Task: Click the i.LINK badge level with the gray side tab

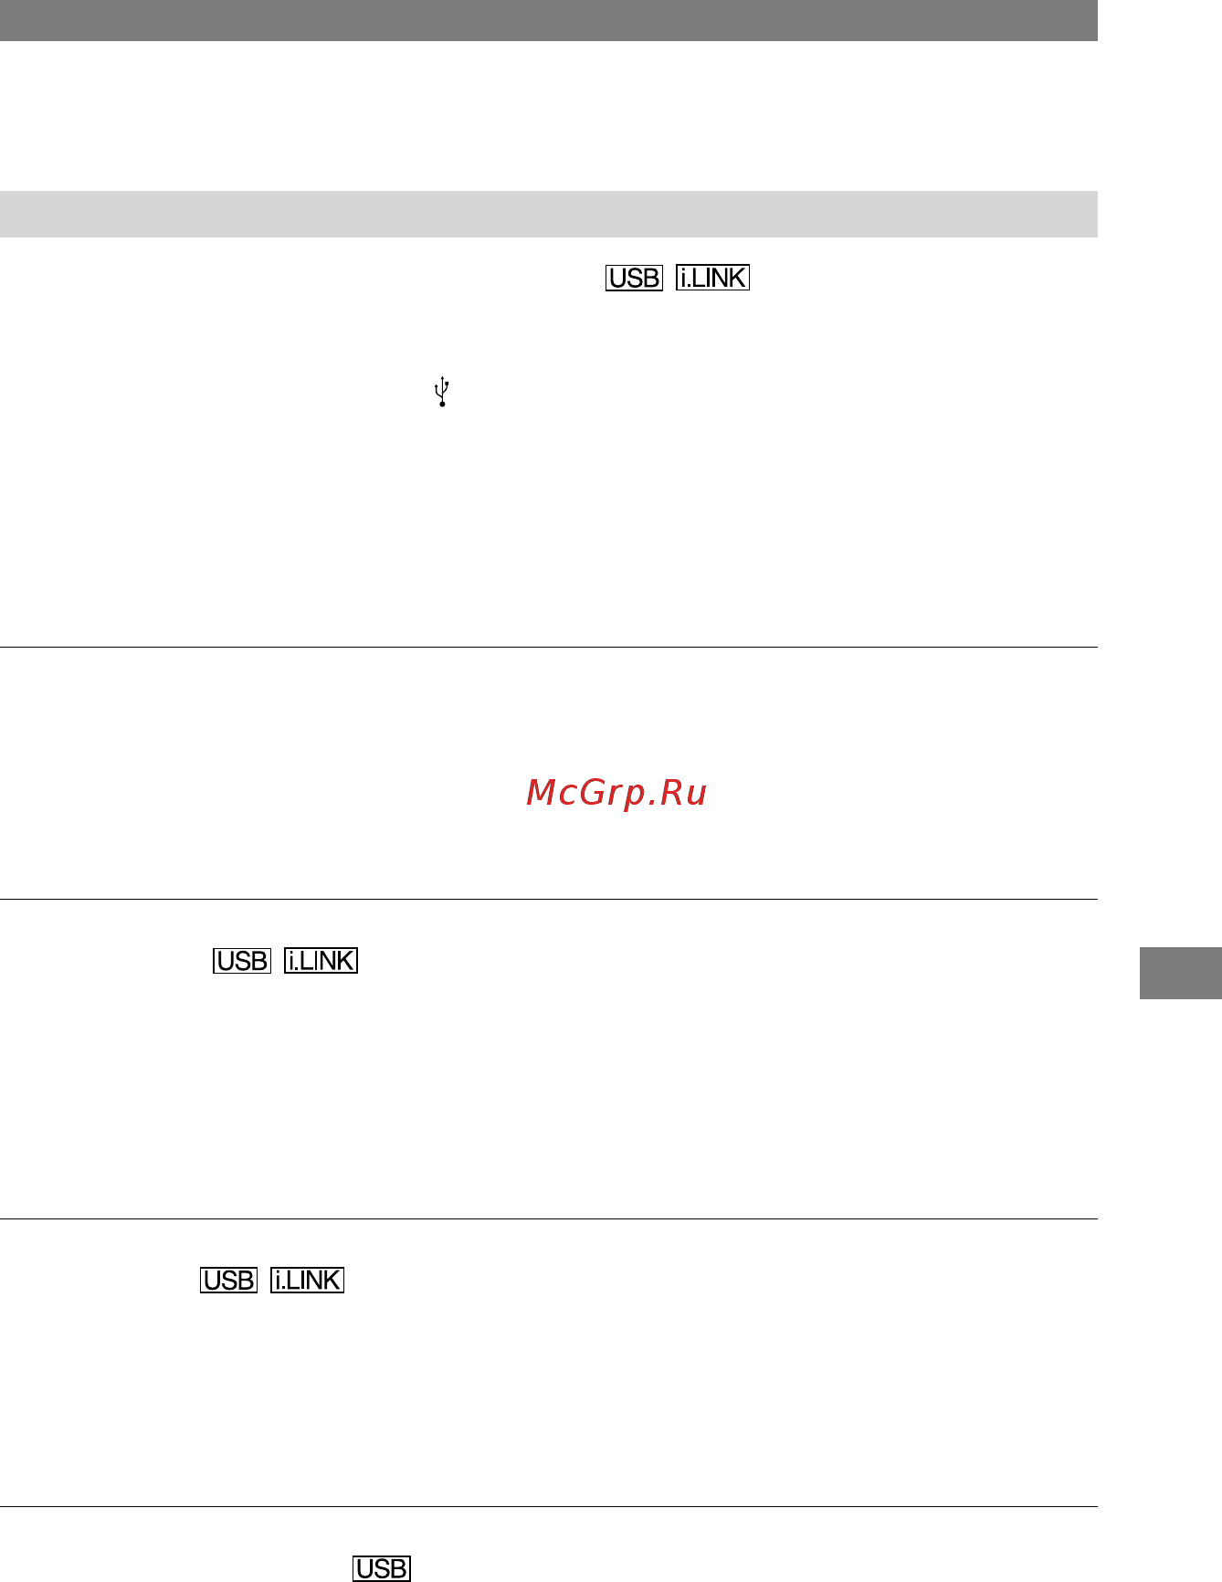Action: (x=321, y=961)
